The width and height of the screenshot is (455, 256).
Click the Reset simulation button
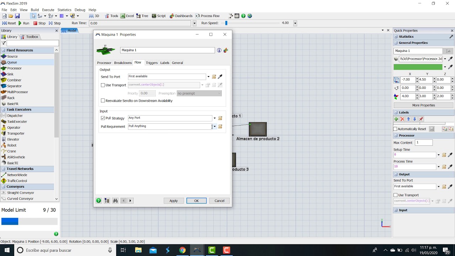(x=9, y=23)
